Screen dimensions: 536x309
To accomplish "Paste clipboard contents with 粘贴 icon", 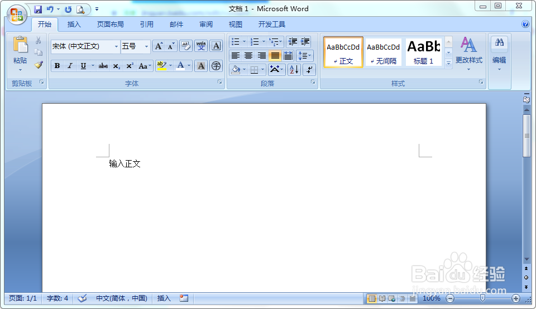I will (20, 45).
